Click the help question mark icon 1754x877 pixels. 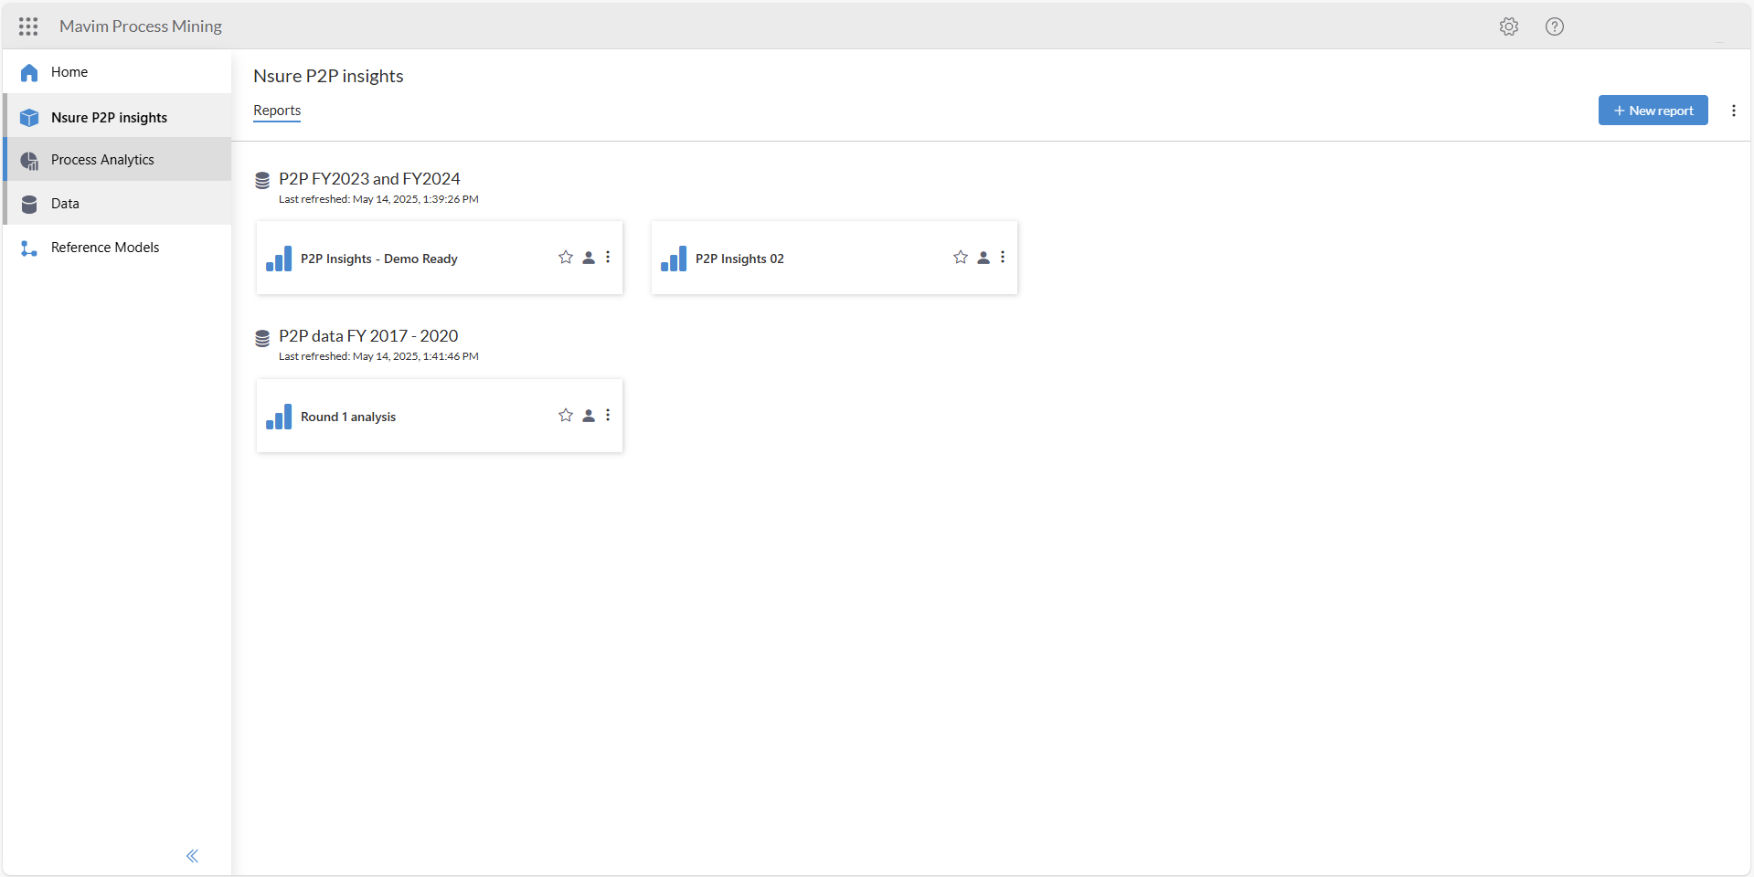click(x=1554, y=26)
